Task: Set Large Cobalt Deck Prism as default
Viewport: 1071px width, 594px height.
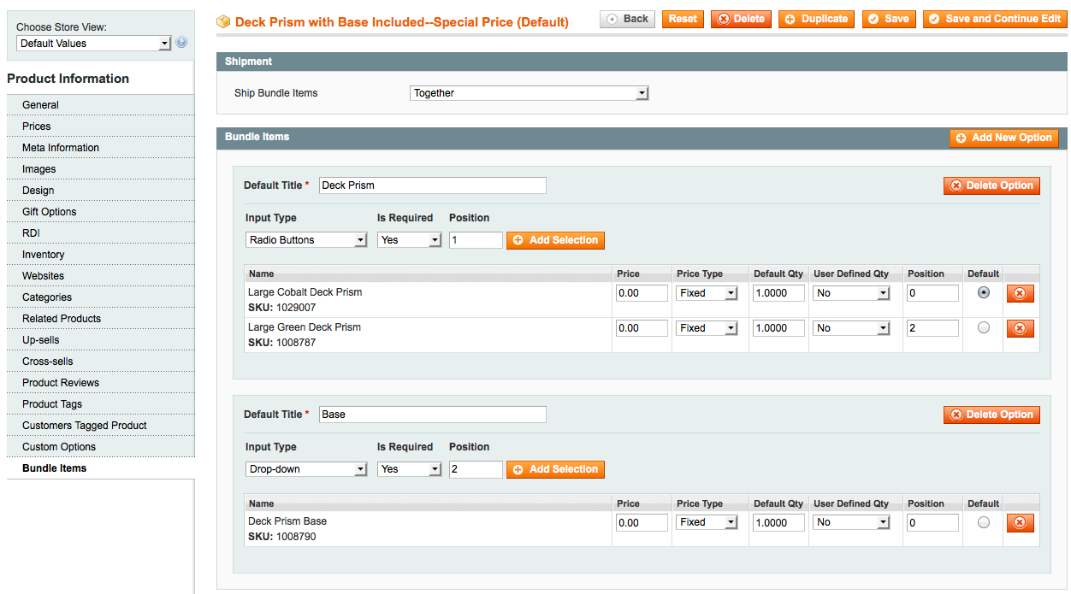Action: (x=984, y=292)
